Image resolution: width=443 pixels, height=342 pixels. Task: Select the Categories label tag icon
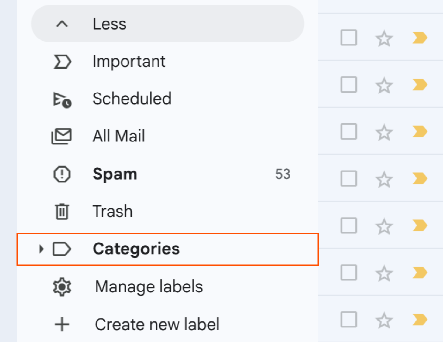(62, 249)
